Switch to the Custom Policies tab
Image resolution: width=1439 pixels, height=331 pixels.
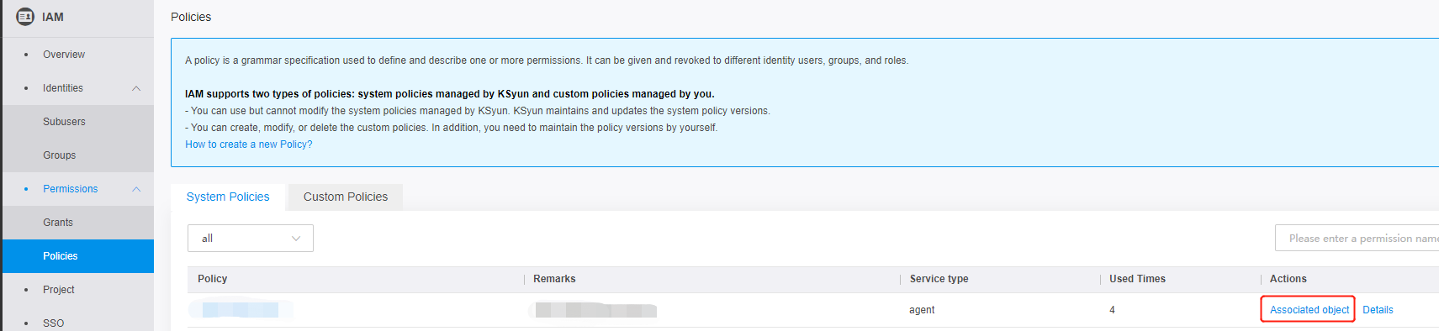coord(346,197)
